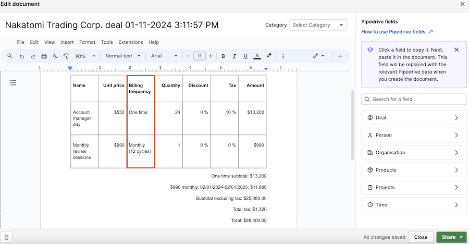
Task: Open the Normal text style dropdown
Action: [x=122, y=56]
